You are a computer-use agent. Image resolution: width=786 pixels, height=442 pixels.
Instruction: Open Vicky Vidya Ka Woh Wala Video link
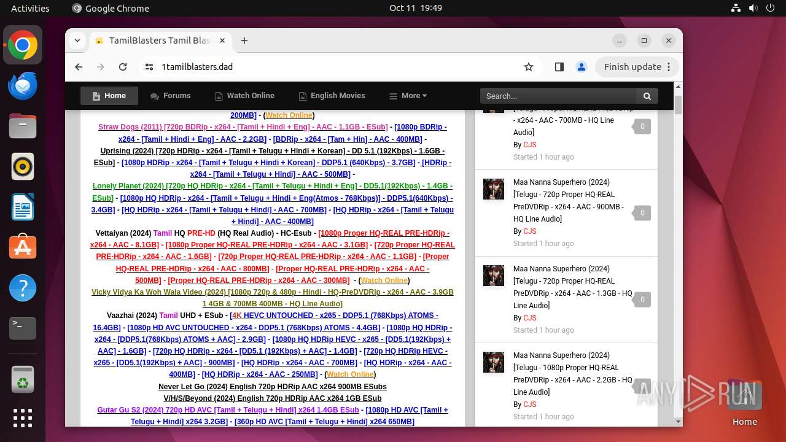273,298
